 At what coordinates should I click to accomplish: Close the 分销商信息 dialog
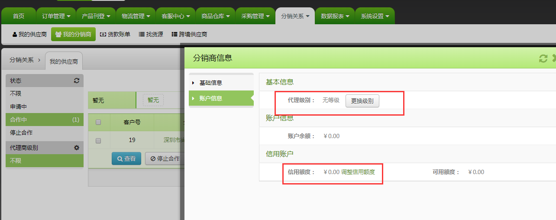click(554, 58)
